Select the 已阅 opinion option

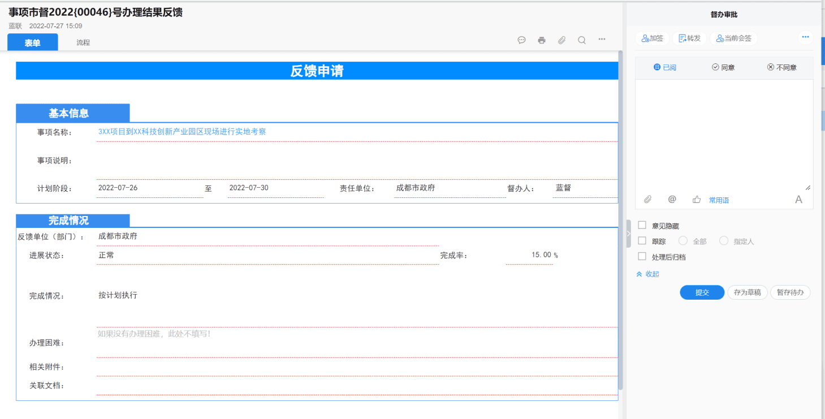665,67
